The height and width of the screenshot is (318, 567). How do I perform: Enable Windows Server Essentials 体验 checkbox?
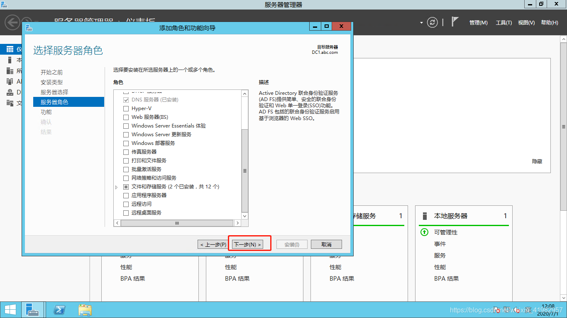(x=126, y=126)
